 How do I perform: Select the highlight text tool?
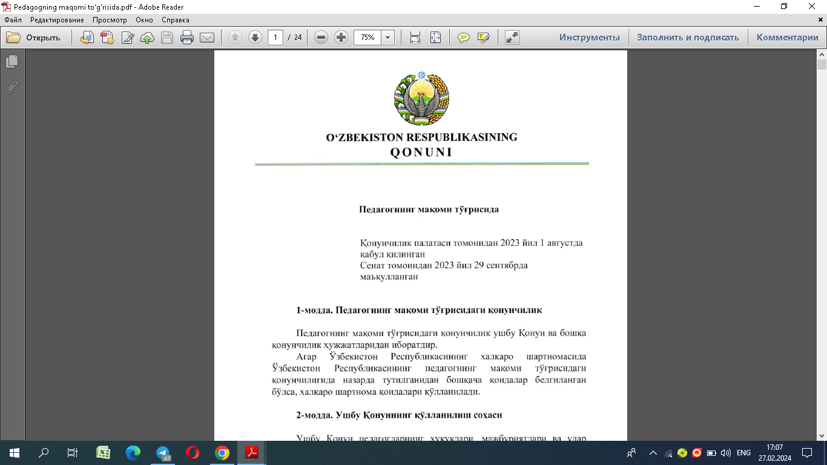(x=483, y=38)
